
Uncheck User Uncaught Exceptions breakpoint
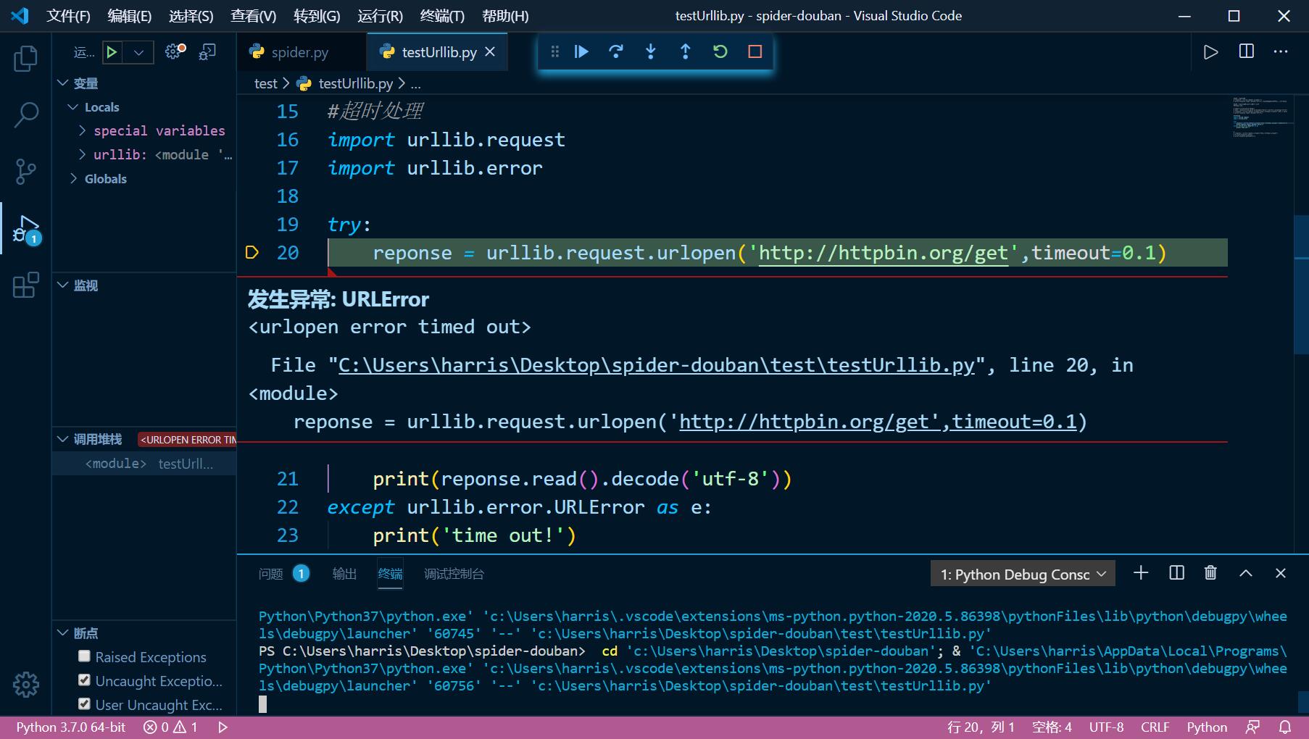point(84,704)
